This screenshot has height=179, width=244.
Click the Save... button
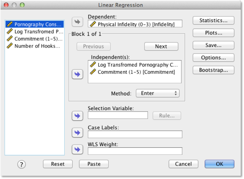213,45
